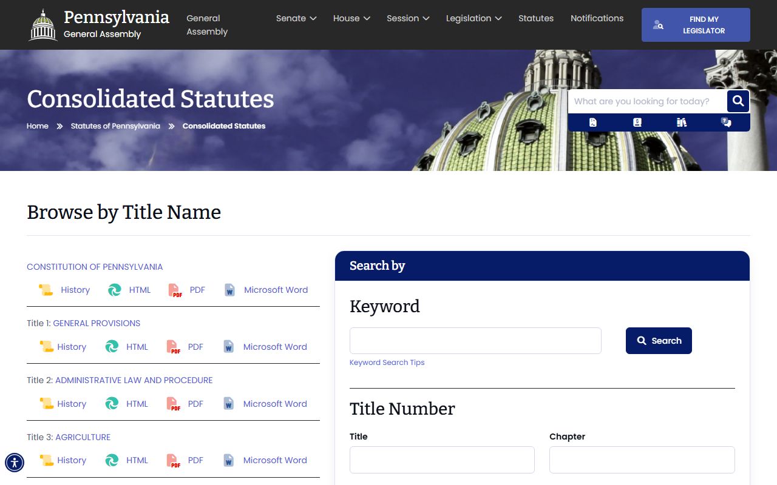Focus the 'What are you looking for today?' search box
Image resolution: width=777 pixels, height=485 pixels.
tap(647, 101)
